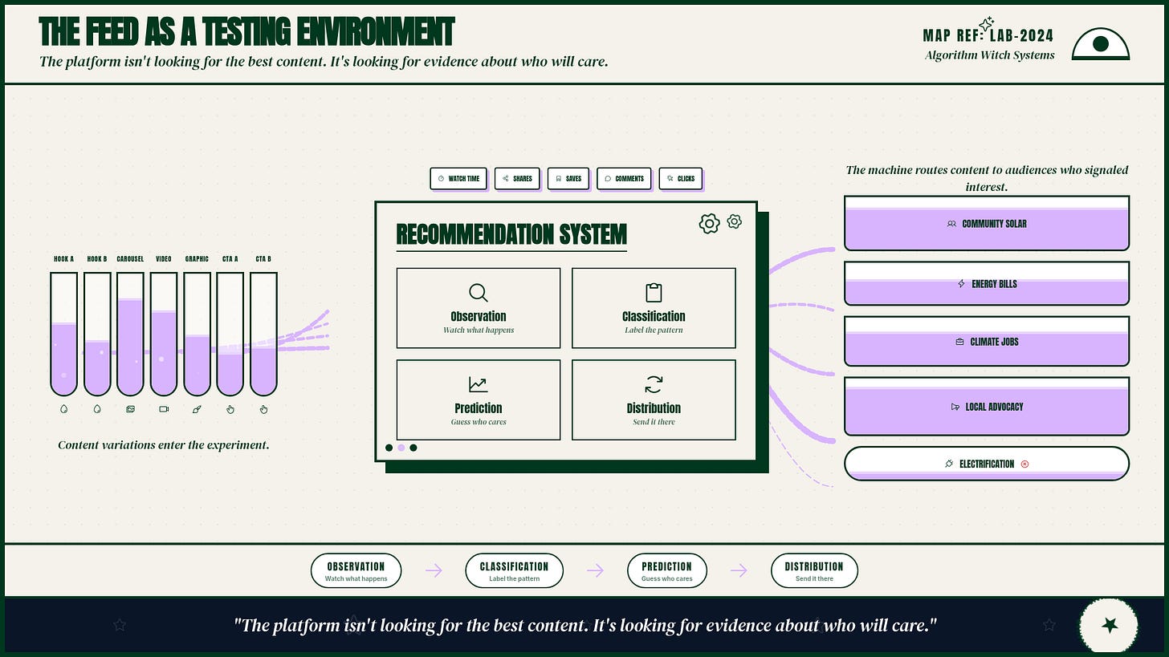Select the Comments signal chip
This screenshot has width=1169, height=657.
click(624, 179)
